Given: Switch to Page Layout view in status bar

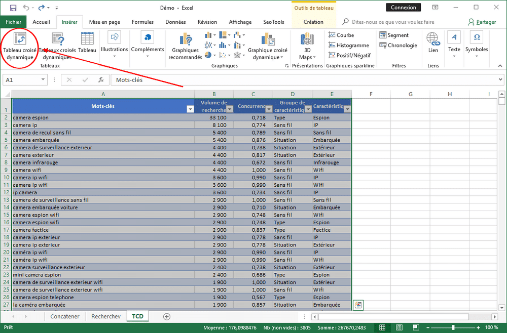Looking at the screenshot, I should point(400,327).
